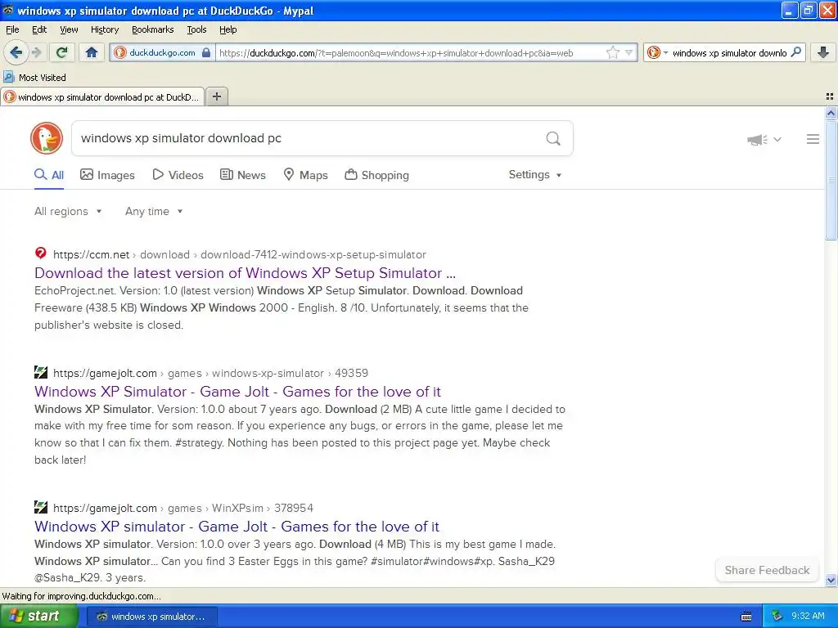Click the Mypal taskbar window button
The height and width of the screenshot is (628, 838).
(x=151, y=617)
